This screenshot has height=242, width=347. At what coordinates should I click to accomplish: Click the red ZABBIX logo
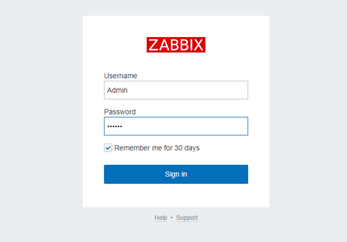coord(176,45)
